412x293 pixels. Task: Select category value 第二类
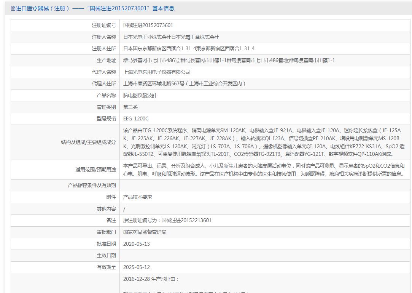point(130,107)
